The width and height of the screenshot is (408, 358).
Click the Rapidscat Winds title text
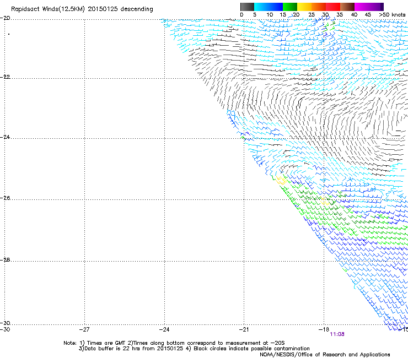pyautogui.click(x=82, y=9)
